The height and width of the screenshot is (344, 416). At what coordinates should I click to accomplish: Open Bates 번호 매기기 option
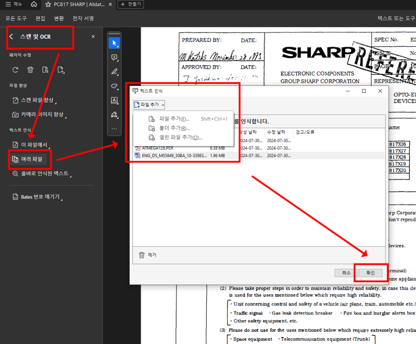tap(37, 197)
